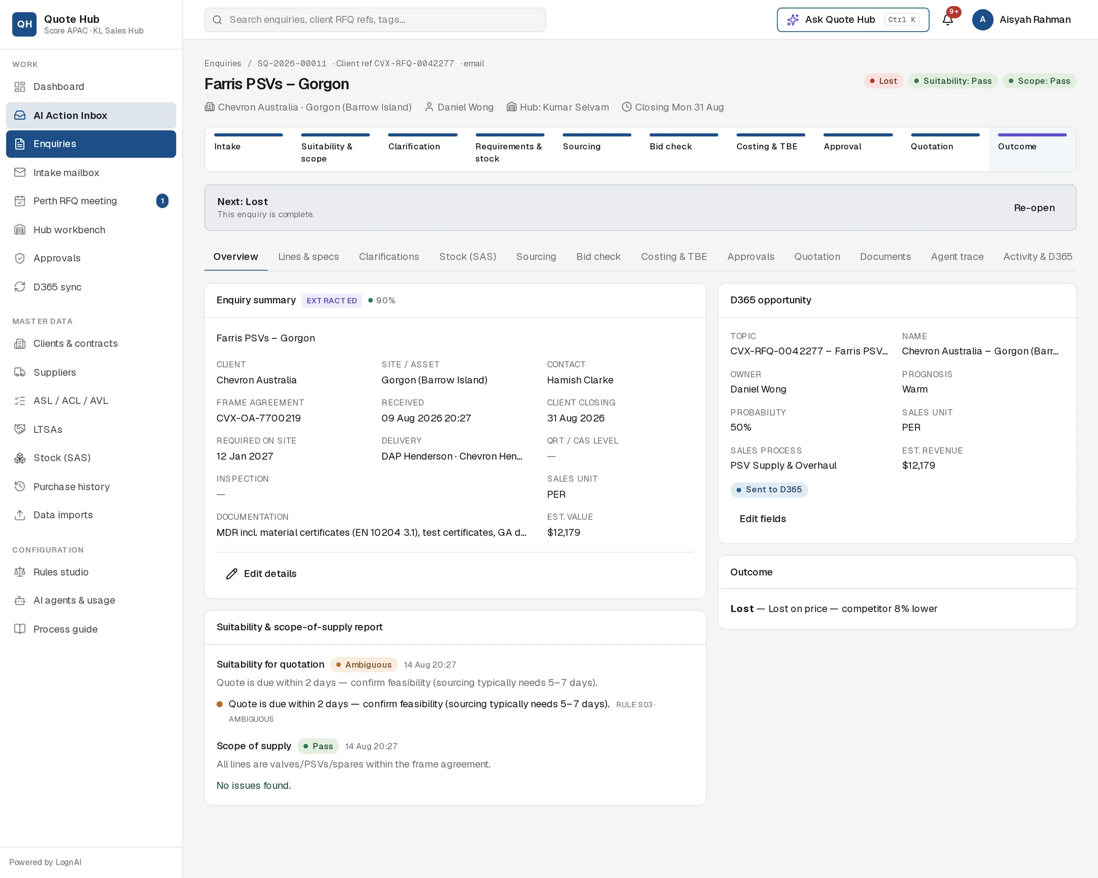This screenshot has width=1098, height=878.
Task: Open the Process guide
Action: (91, 629)
